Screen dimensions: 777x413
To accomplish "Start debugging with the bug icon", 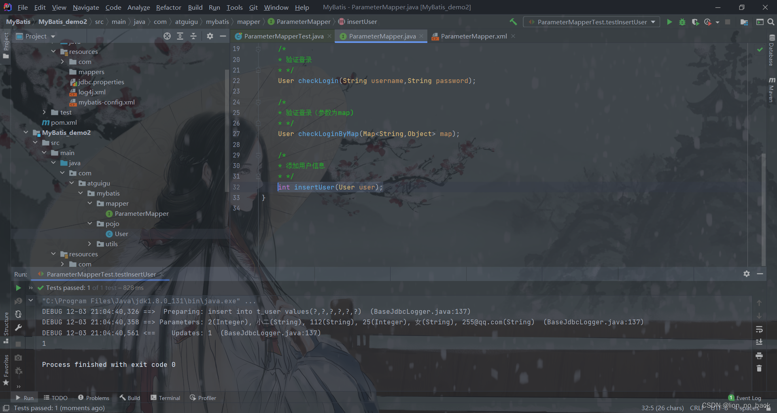I will click(682, 22).
